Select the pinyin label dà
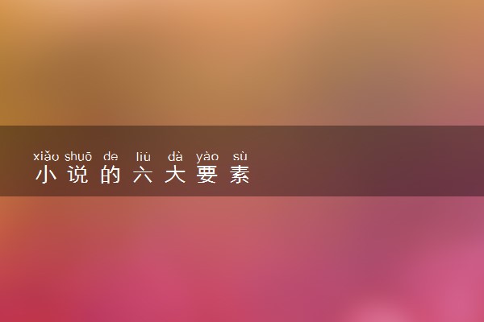 tap(175, 156)
